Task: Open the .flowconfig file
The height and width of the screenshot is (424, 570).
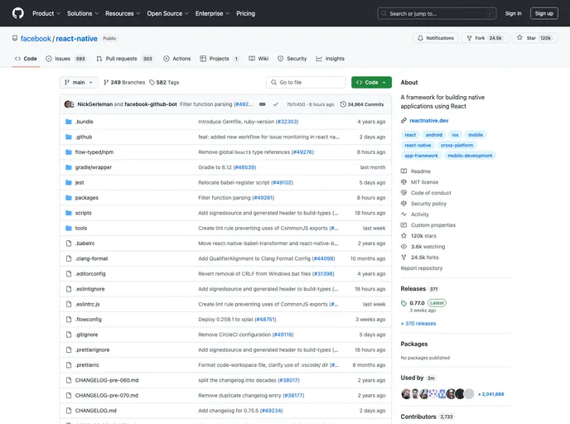Action: (x=89, y=320)
